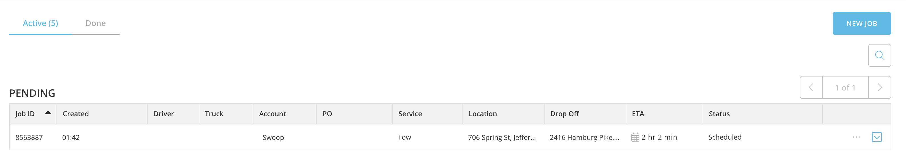The height and width of the screenshot is (161, 906).
Task: Select the Swoop account cell
Action: 273,137
